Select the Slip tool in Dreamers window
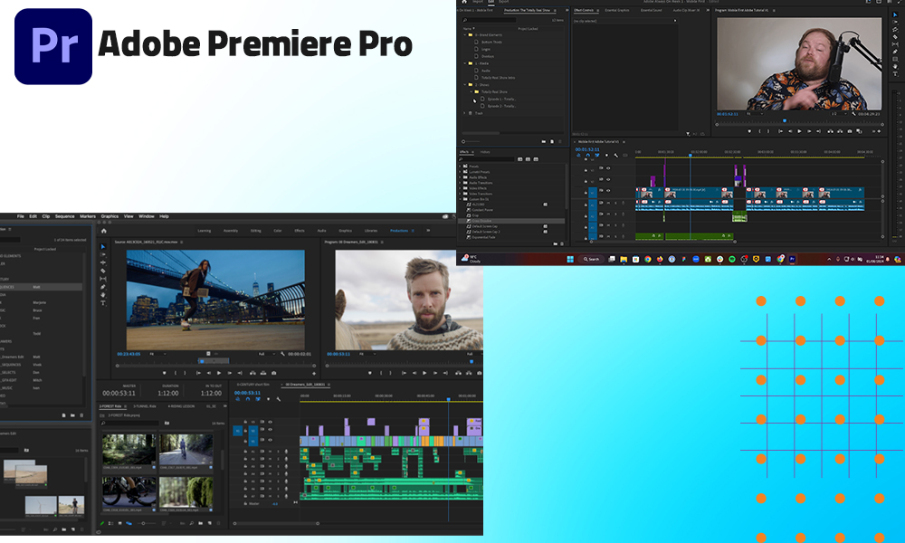 click(x=103, y=279)
